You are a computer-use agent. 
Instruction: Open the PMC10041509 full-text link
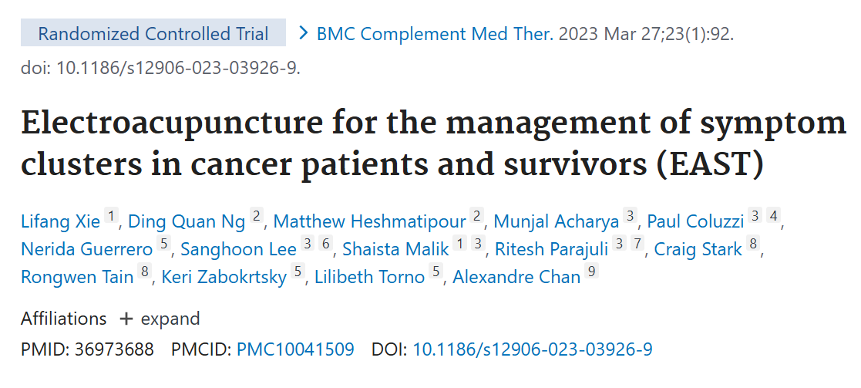295,349
